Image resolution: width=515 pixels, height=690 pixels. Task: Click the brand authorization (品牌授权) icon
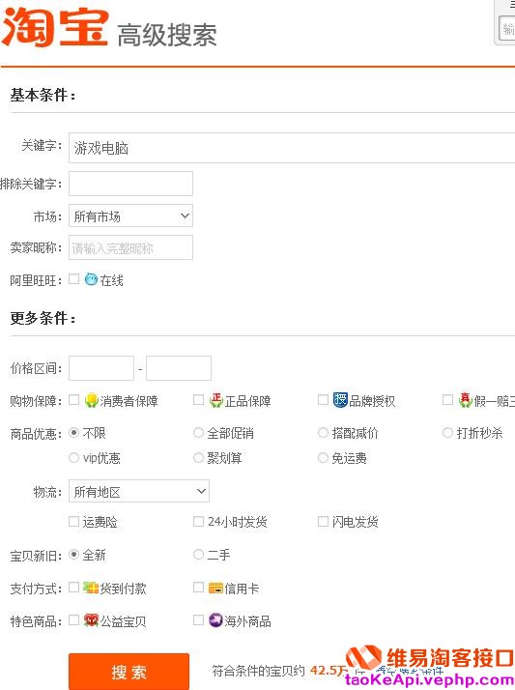(x=340, y=399)
